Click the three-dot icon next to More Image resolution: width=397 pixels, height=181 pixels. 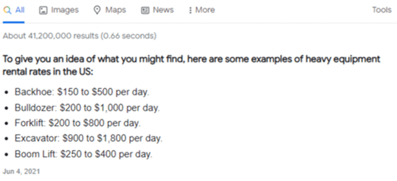click(x=190, y=11)
